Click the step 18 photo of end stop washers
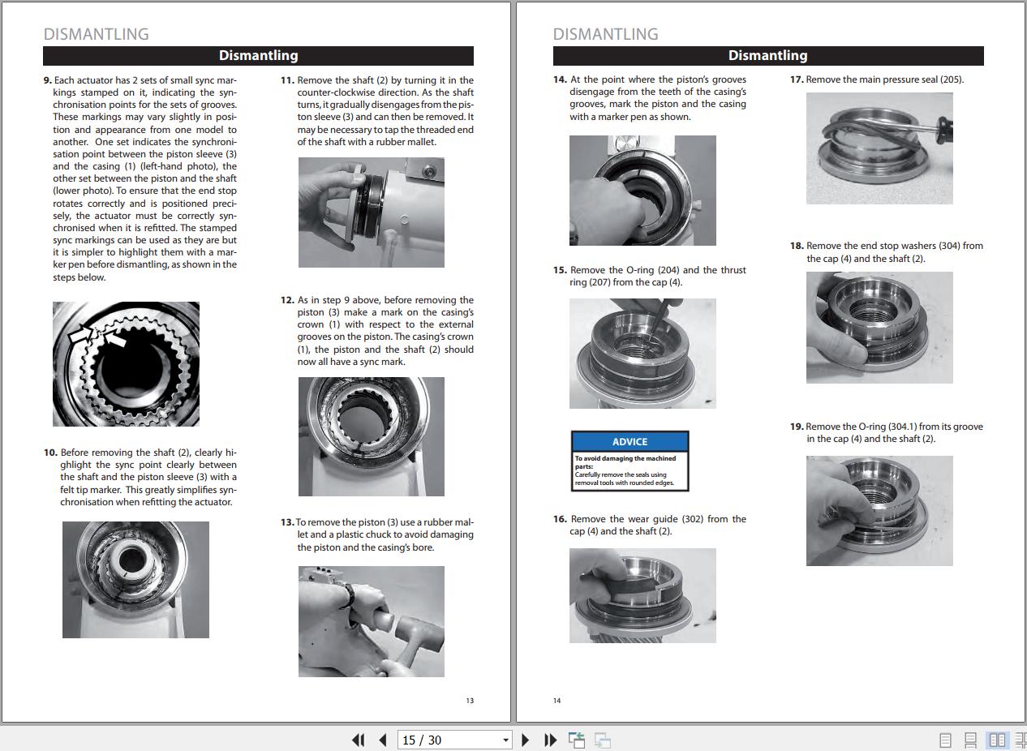This screenshot has width=1027, height=751. 879,328
